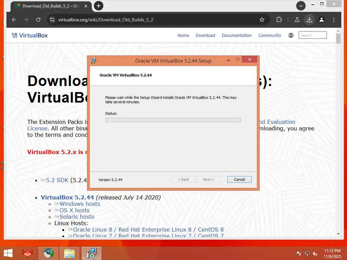
Task: Click the disabled Next button in Setup
Action: pos(208,179)
